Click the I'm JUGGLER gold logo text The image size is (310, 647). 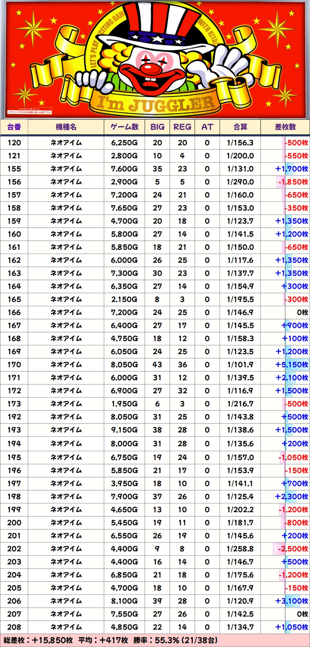click(156, 104)
